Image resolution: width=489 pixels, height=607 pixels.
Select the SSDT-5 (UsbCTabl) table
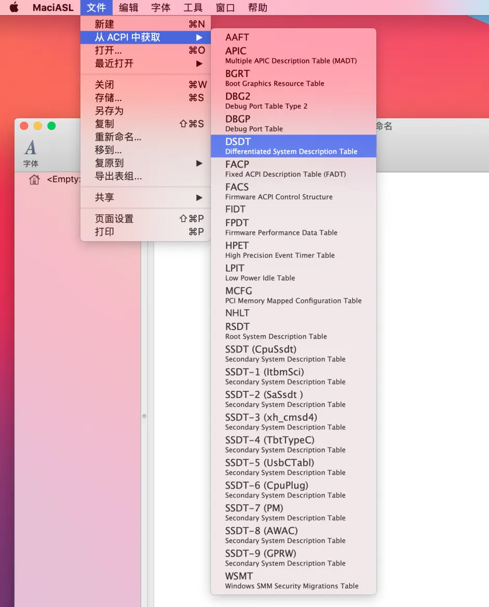click(x=293, y=467)
